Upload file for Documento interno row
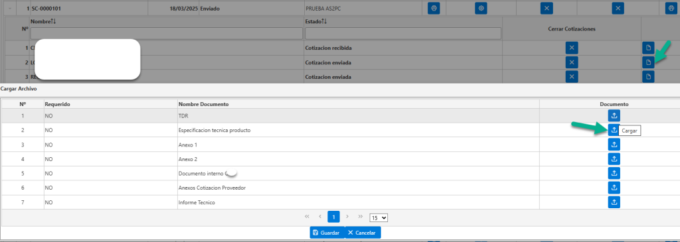This screenshot has height=242, width=680. (x=614, y=173)
